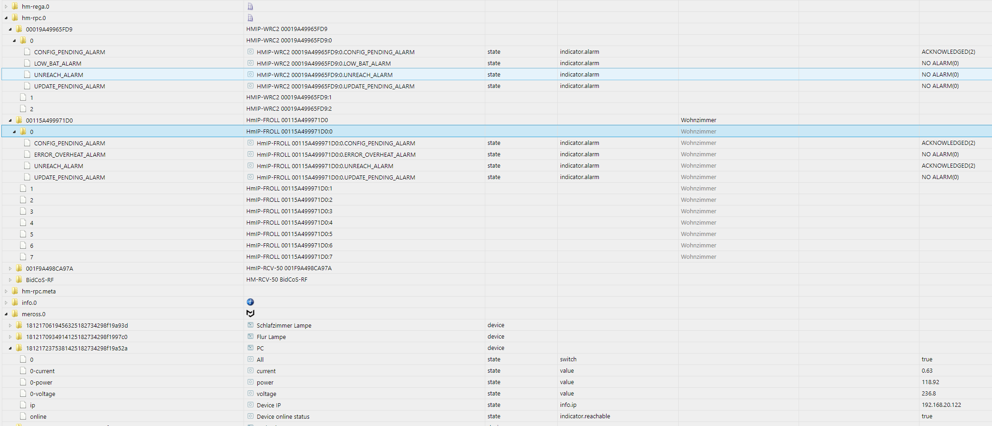992x426 pixels.
Task: Expand the hm-rpc.meta node
Action: pyautogui.click(x=6, y=291)
